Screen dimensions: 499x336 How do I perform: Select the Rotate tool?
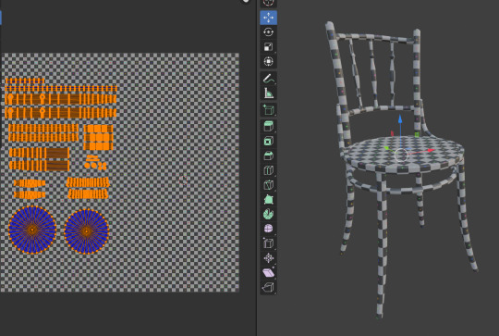pos(268,32)
